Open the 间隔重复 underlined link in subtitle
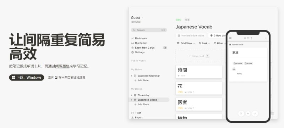This screenshot has width=284, height=128. [62, 66]
